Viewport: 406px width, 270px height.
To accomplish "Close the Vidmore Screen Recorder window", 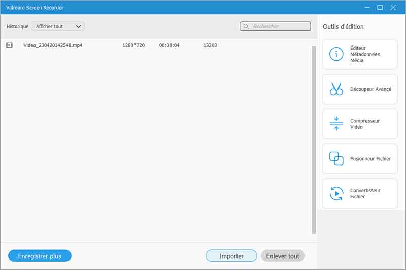I will pos(393,8).
